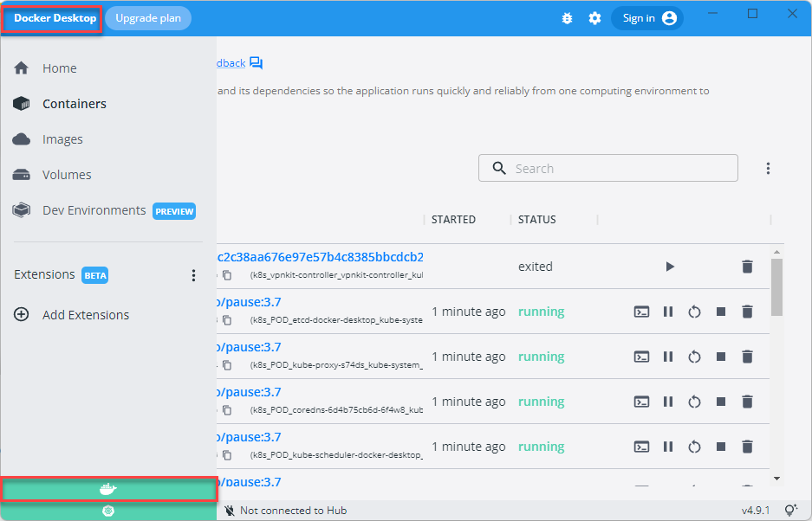The height and width of the screenshot is (521, 812).
Task: Stop the etcd-docker-desktop pod container
Action: coord(721,312)
